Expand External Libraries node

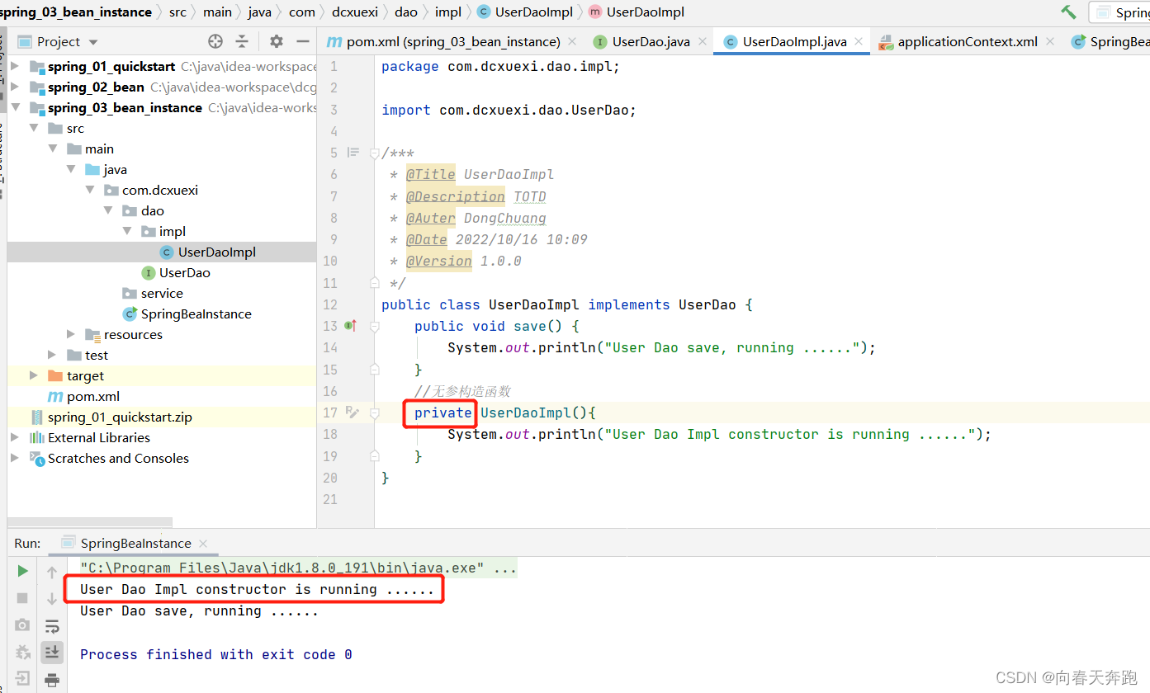pyautogui.click(x=15, y=438)
